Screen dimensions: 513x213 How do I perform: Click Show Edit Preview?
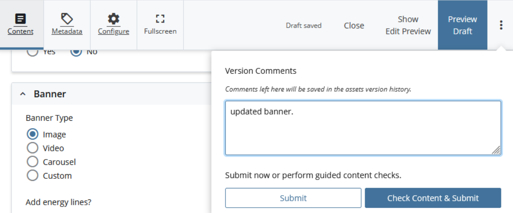click(x=408, y=25)
